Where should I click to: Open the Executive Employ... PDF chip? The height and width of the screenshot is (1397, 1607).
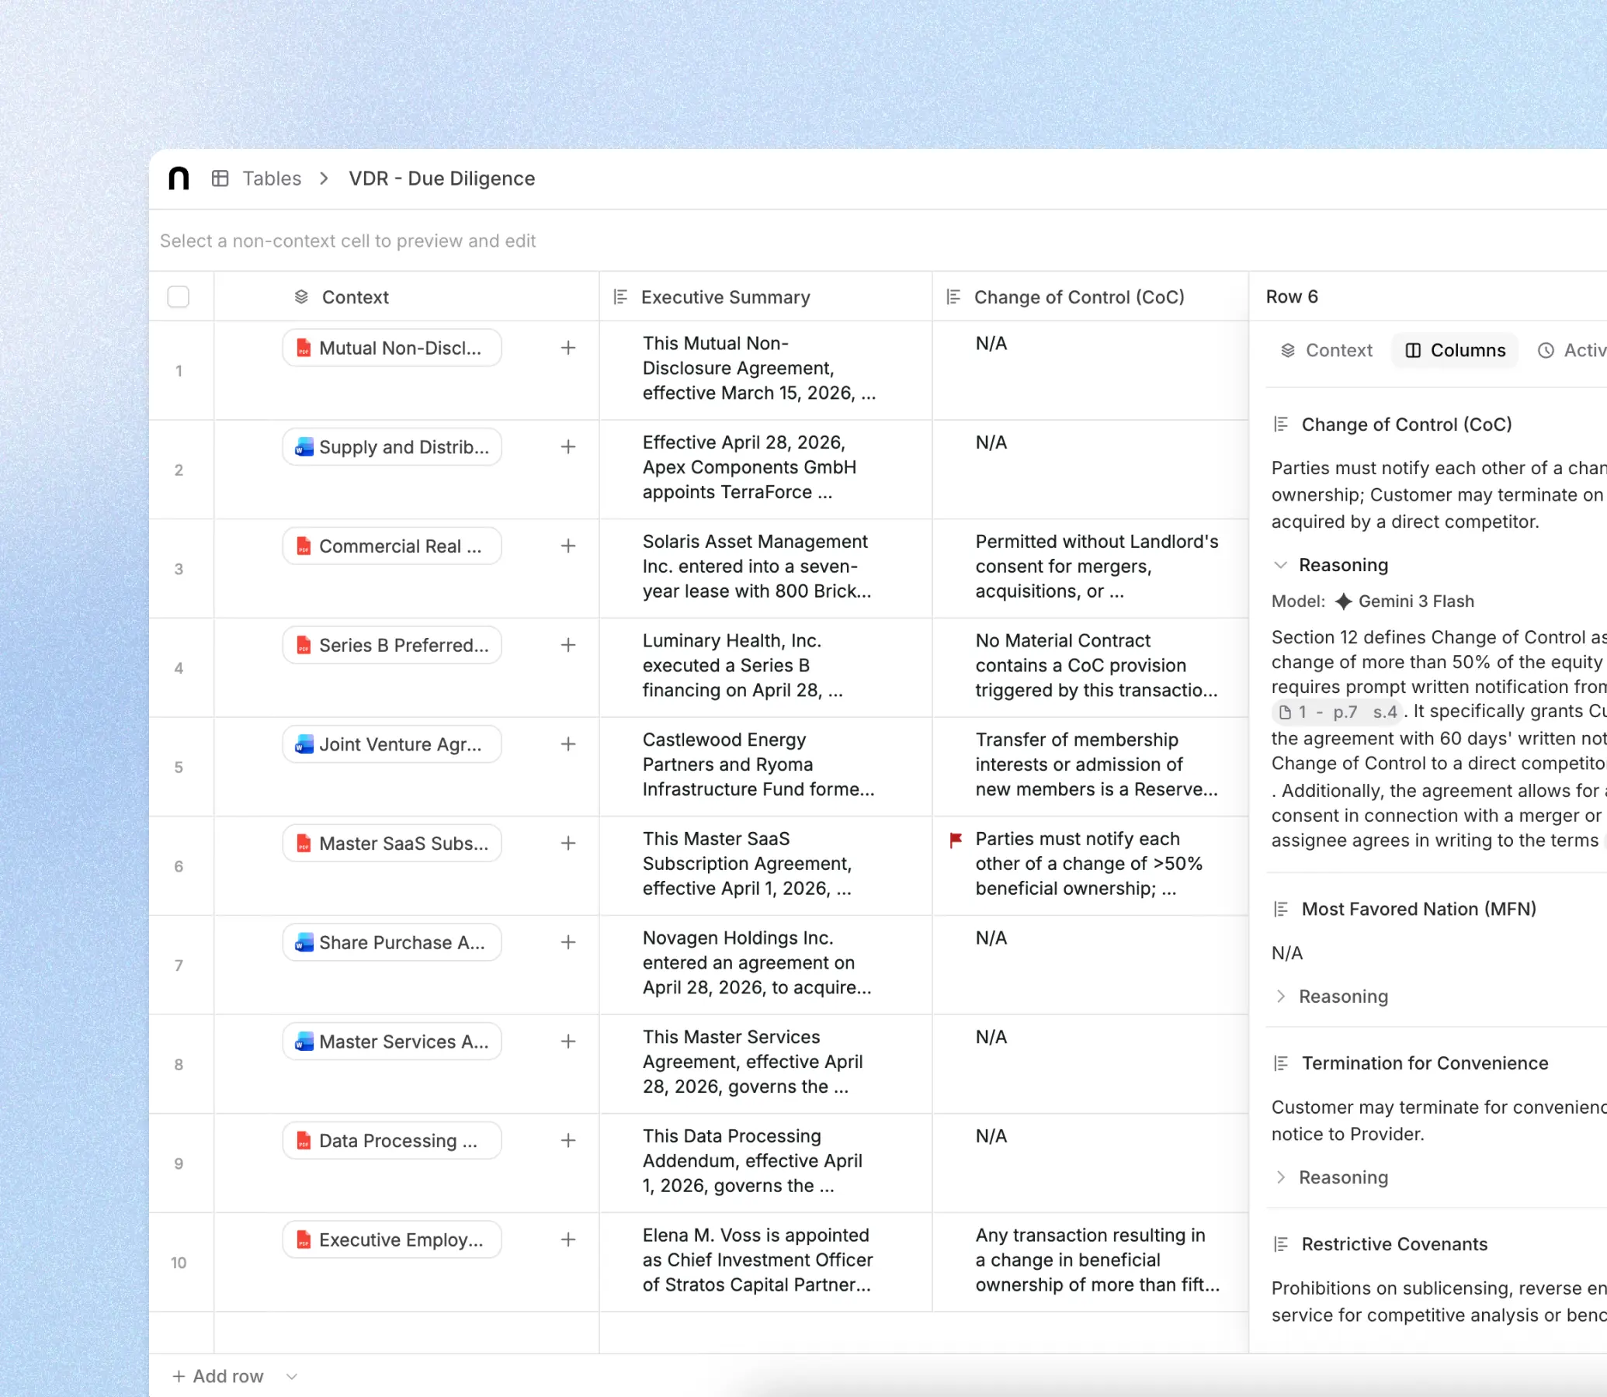[x=391, y=1239]
